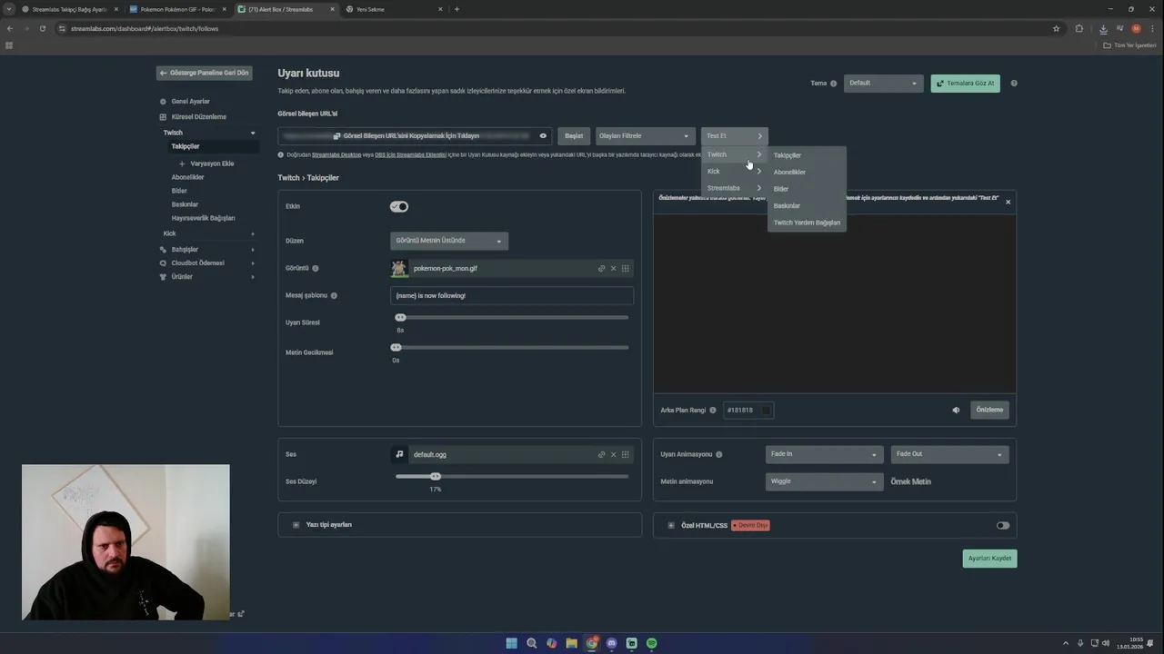This screenshot has width=1164, height=654.
Task: Click the info icon next to Görüntü
Action: [x=316, y=269]
